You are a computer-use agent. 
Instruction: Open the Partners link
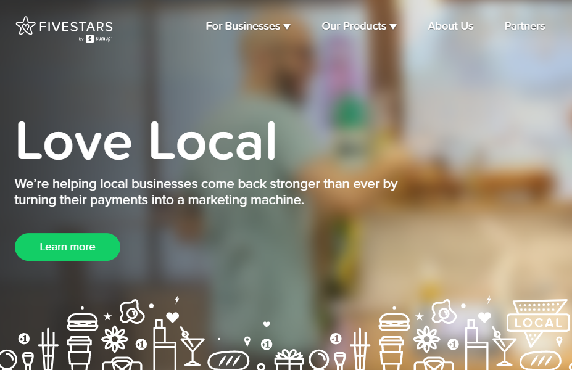pos(524,27)
